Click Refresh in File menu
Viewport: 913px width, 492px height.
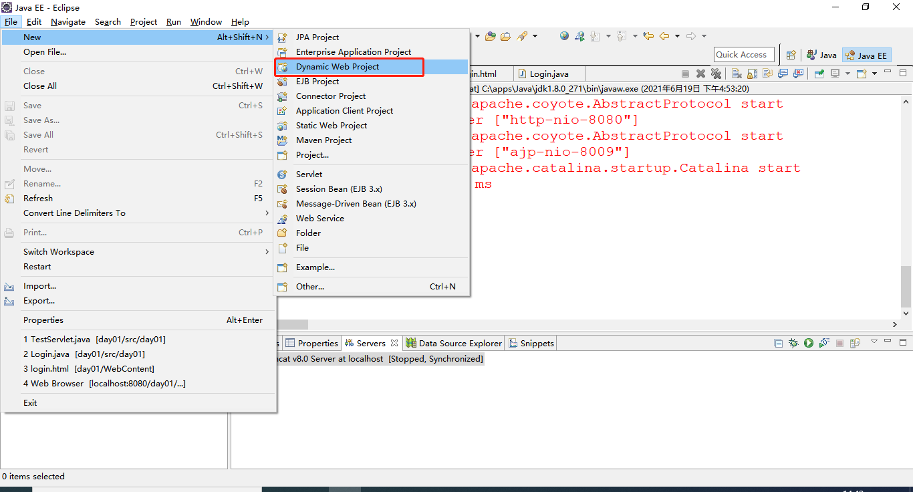138,199
